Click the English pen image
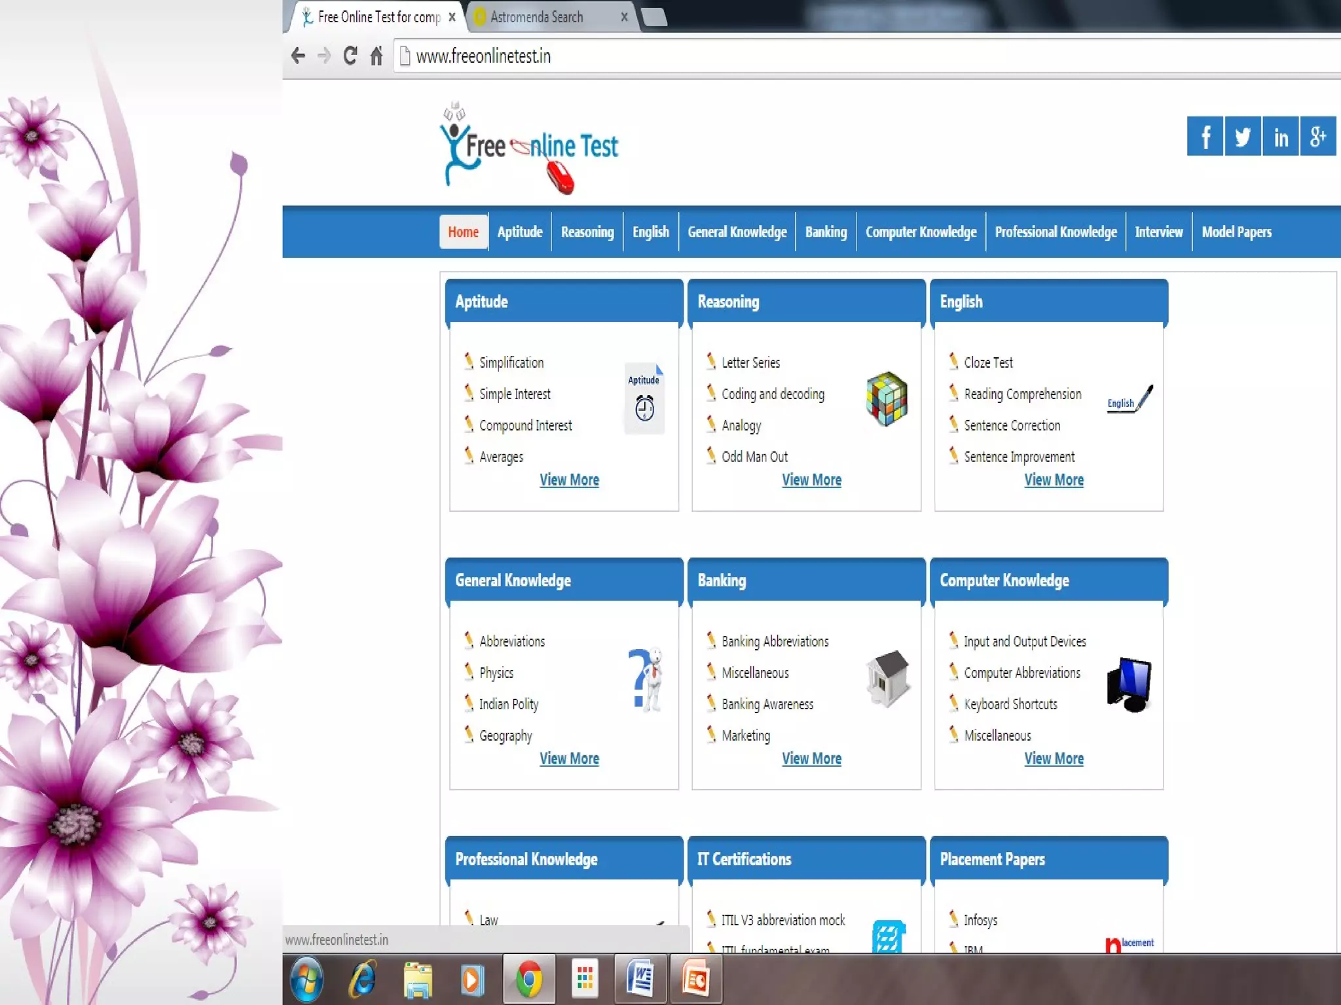This screenshot has width=1341, height=1005. click(1130, 398)
